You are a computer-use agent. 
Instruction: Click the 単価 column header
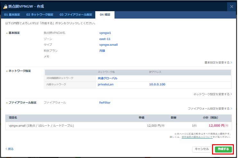[x=142, y=118]
